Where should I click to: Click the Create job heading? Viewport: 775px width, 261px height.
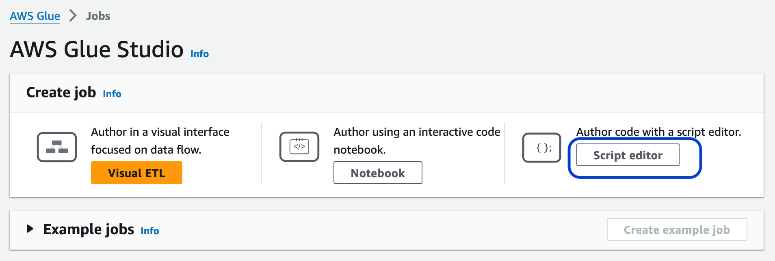coord(61,92)
